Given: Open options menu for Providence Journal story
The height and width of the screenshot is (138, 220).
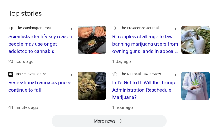Looking at the screenshot, I should pos(176,28).
